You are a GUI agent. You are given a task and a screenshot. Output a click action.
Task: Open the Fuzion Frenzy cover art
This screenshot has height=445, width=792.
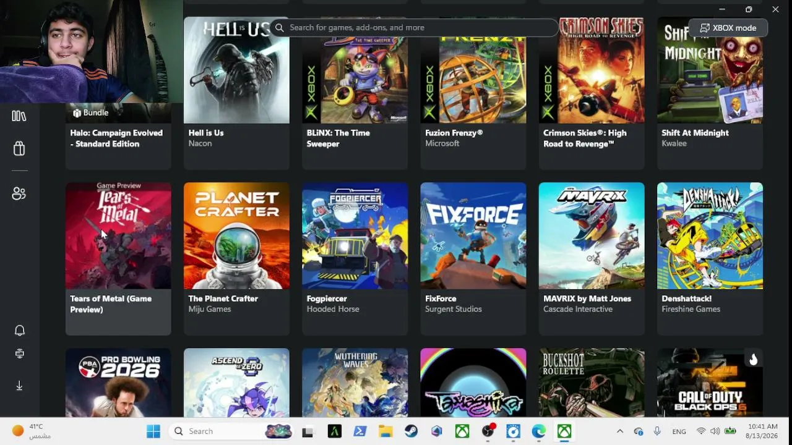point(473,70)
